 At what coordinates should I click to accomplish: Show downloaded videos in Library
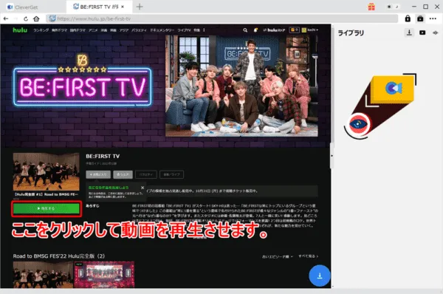point(422,33)
